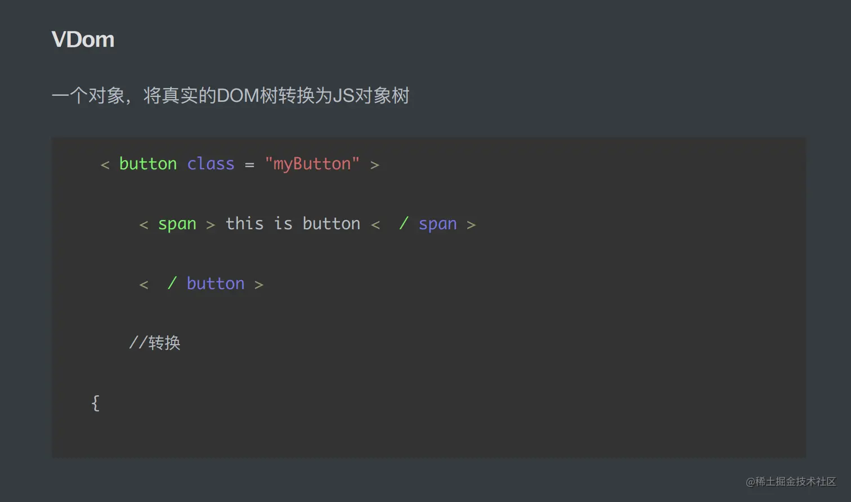The width and height of the screenshot is (851, 502).
Task: Click the closing angle bracket after "myButton"
Action: click(375, 165)
